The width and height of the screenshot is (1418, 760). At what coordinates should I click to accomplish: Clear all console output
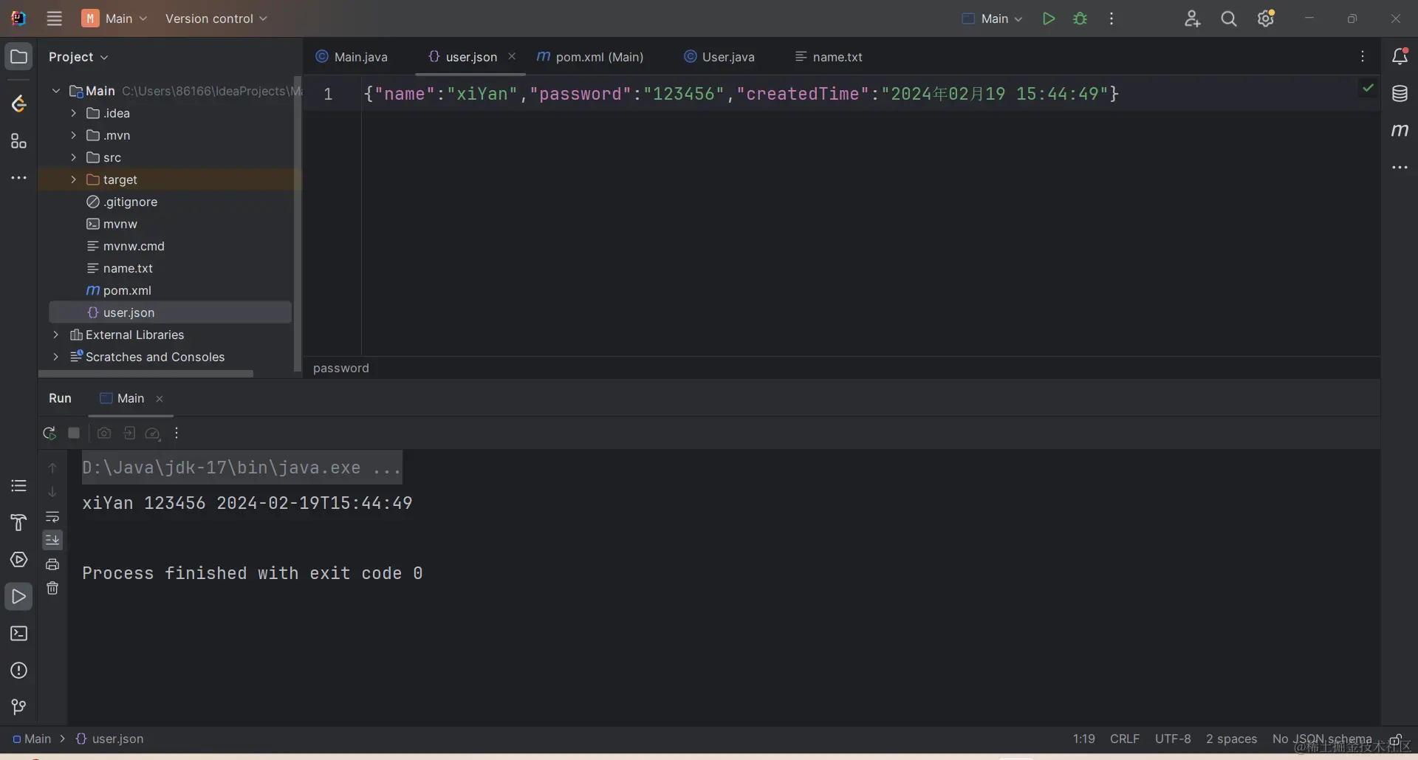click(x=52, y=588)
